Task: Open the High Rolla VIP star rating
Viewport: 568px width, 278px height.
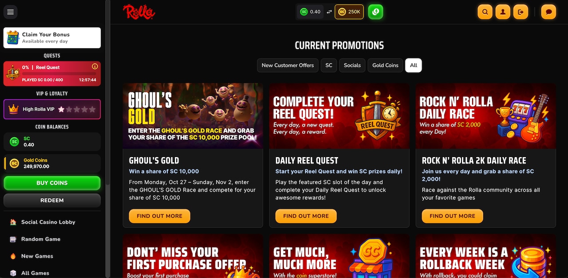Action: coord(77,109)
